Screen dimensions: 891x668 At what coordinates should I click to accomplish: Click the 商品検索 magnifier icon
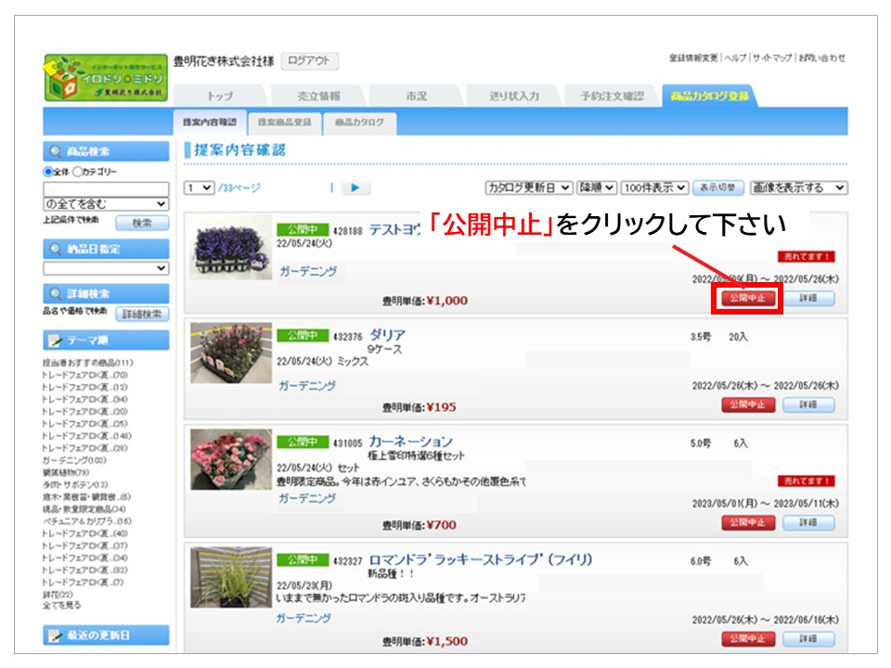pos(58,152)
